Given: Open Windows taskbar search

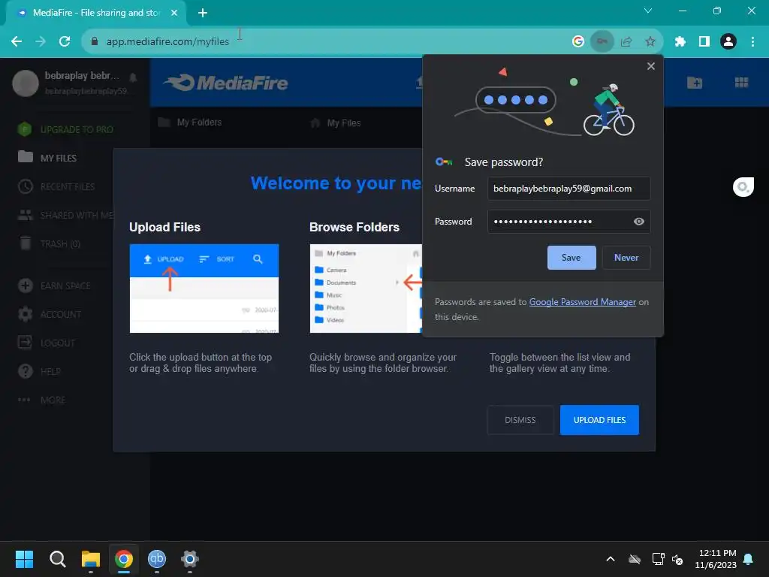Looking at the screenshot, I should pyautogui.click(x=57, y=559).
